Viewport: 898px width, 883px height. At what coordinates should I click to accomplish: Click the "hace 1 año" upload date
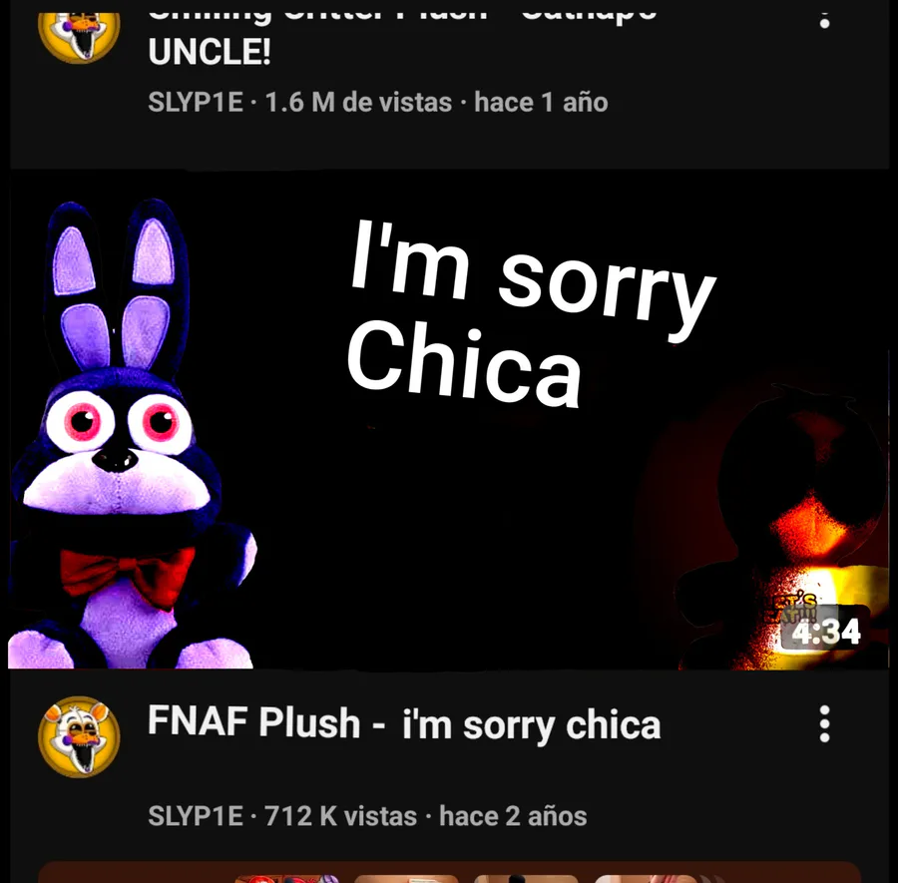pos(541,103)
